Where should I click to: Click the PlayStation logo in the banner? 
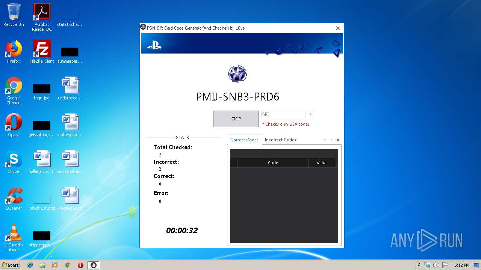click(x=154, y=46)
